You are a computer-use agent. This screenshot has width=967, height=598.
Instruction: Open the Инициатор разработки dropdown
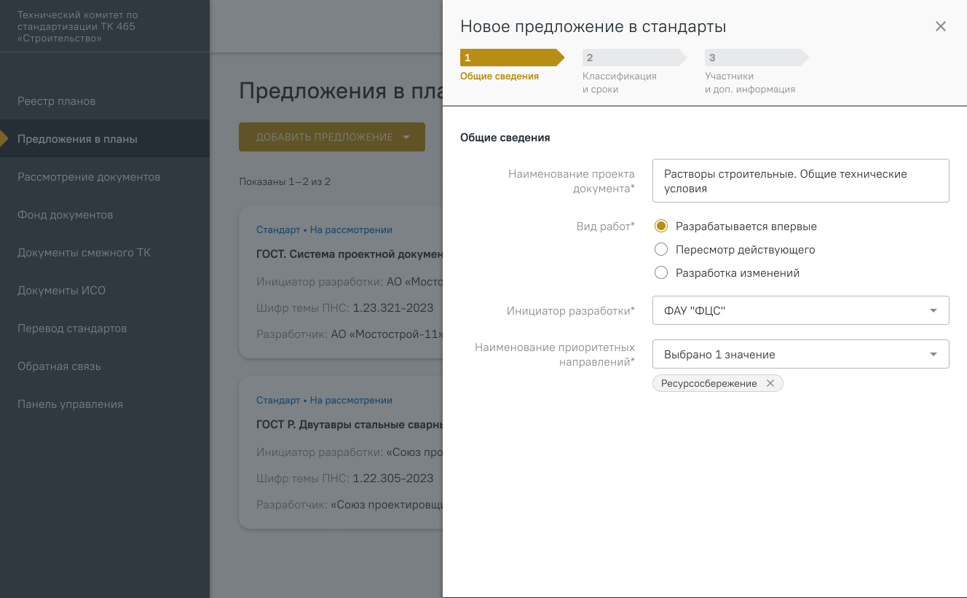coord(800,311)
